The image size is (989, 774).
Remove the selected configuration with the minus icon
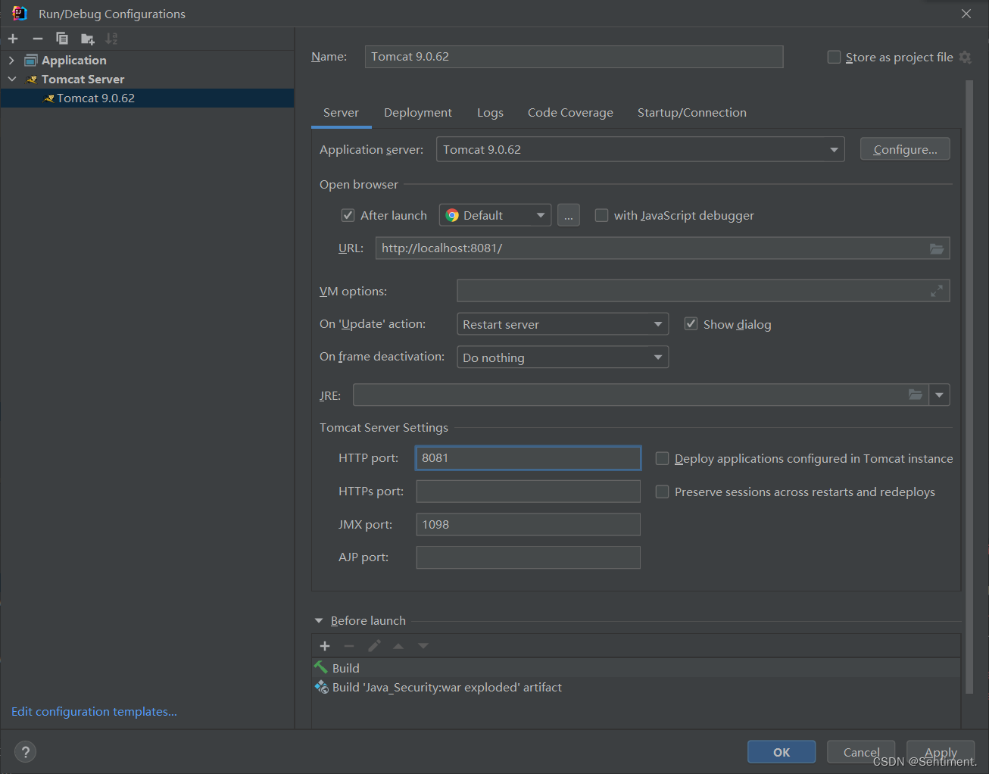click(x=38, y=39)
